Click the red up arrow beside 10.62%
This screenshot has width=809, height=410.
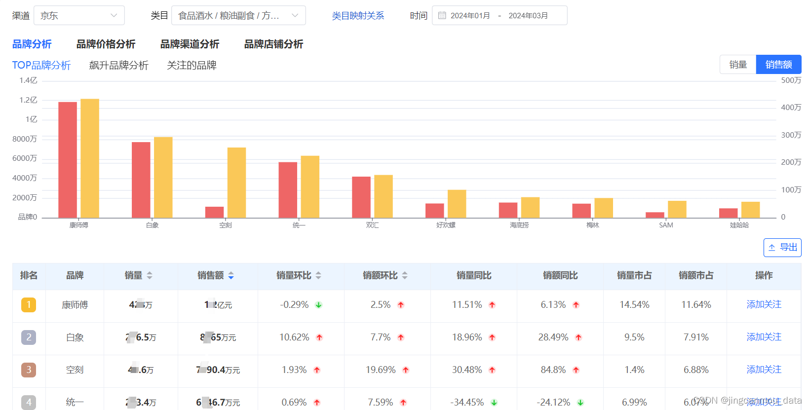point(319,337)
